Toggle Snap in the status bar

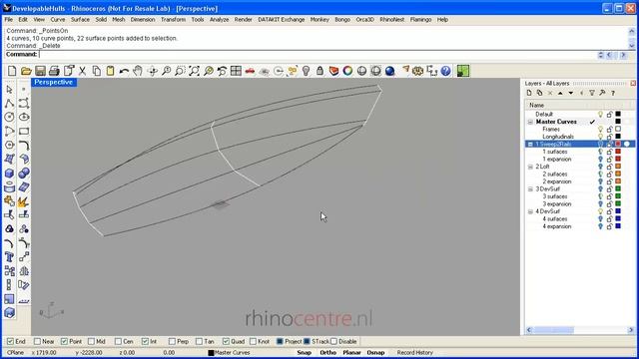point(304,353)
